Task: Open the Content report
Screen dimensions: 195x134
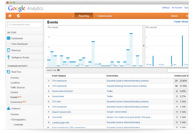Action: pos(14,92)
